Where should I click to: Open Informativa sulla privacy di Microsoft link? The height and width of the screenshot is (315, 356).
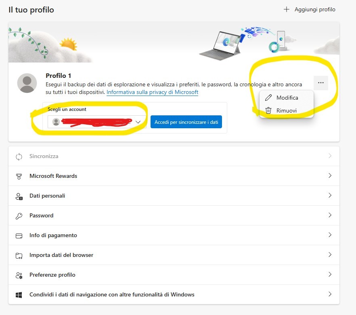pos(152,92)
